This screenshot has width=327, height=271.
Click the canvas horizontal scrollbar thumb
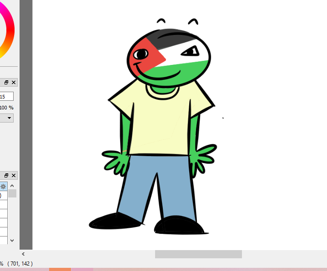198,254
